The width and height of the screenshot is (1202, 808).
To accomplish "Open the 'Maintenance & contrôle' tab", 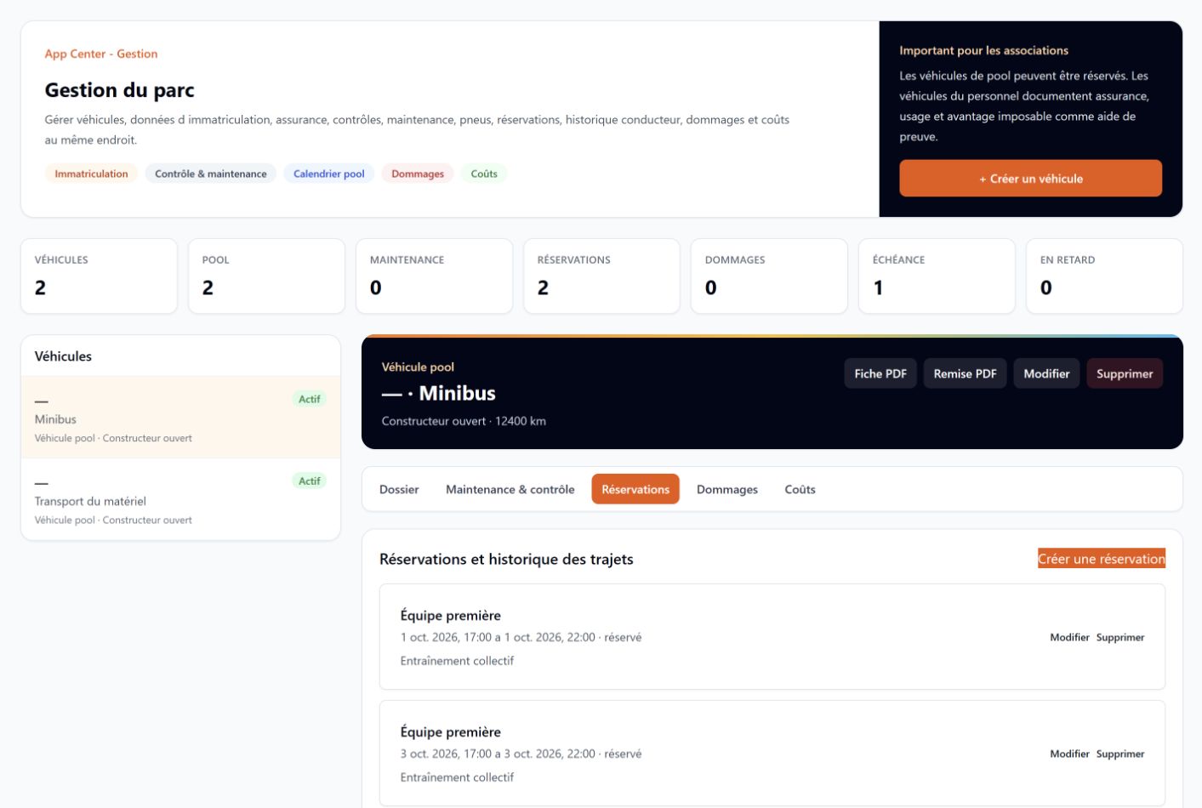I will (x=510, y=489).
